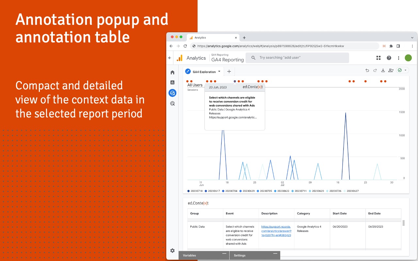The width and height of the screenshot is (418, 261).
Task: Click the End Date column header
Action: [383, 213]
